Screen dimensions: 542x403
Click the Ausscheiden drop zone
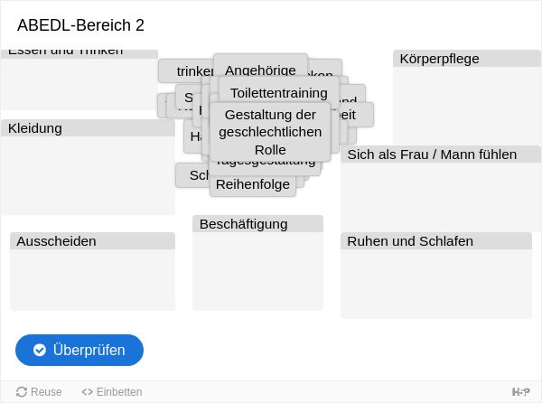(92, 271)
